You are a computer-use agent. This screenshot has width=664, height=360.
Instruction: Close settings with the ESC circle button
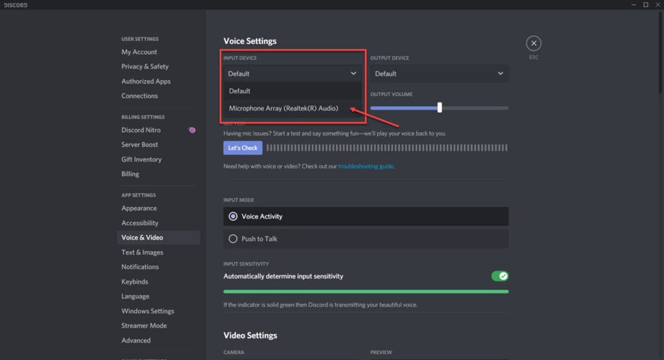(534, 43)
